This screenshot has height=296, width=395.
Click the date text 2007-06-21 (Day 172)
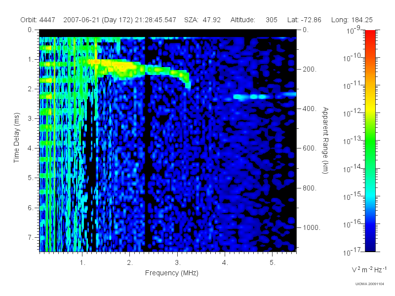[x=98, y=20]
